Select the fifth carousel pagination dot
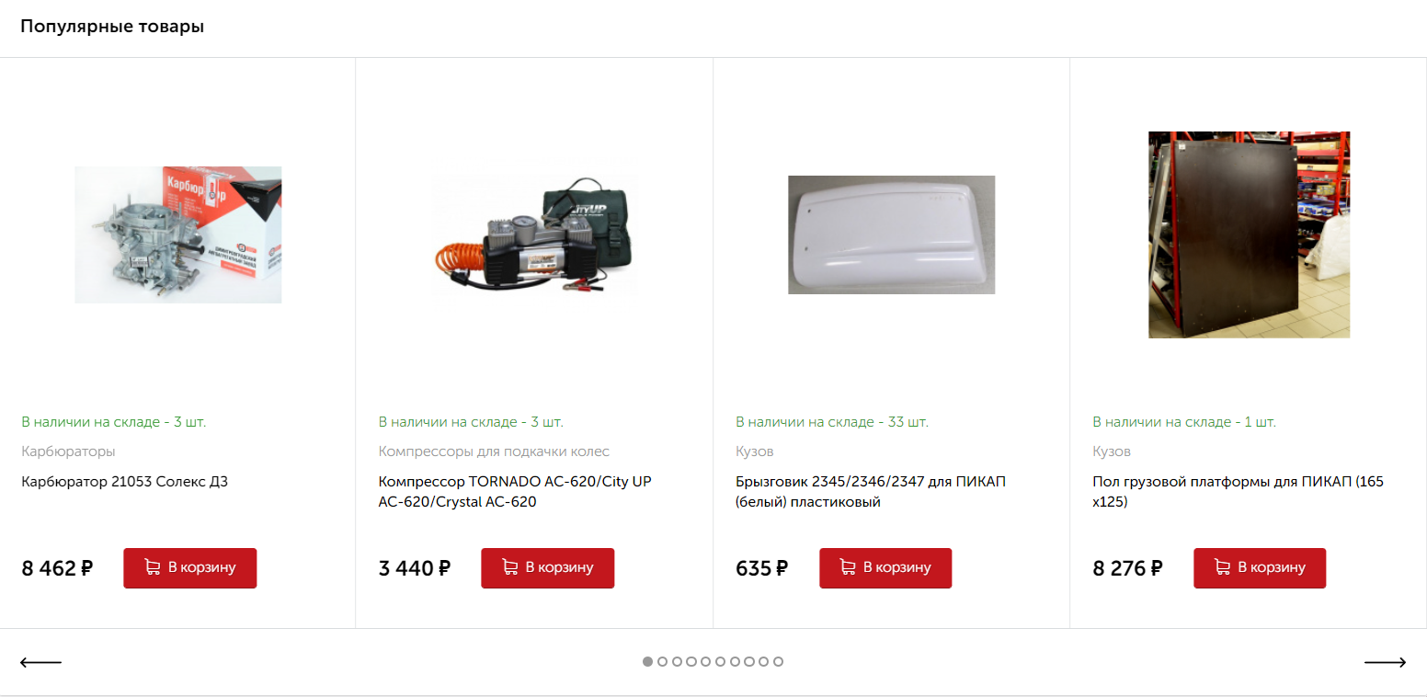1427x697 pixels. point(705,661)
